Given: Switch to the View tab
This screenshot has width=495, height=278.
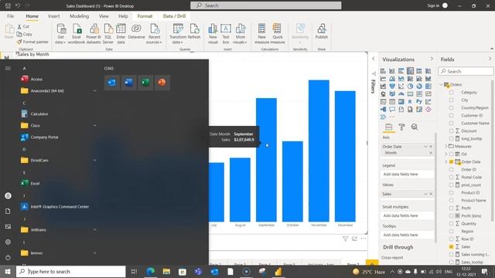Looking at the screenshot, I should click(x=104, y=16).
